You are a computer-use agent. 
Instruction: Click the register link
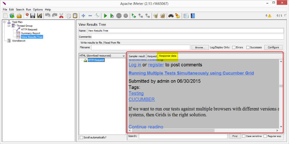click(x=156, y=65)
